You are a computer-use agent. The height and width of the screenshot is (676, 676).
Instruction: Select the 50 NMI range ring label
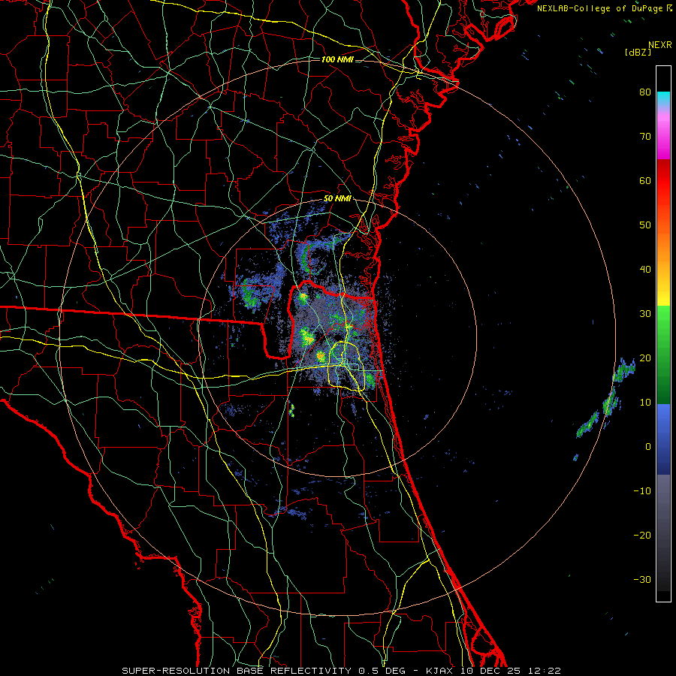click(x=336, y=199)
